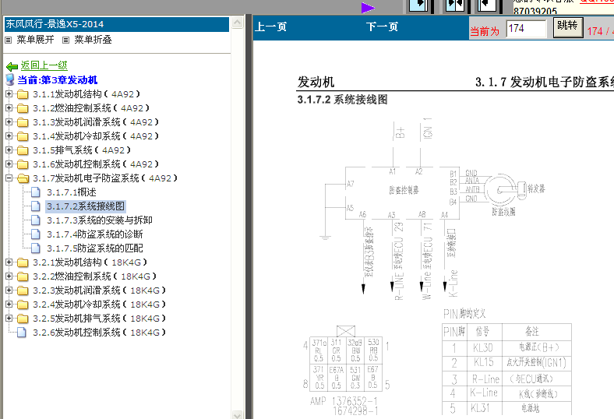Screen dimensions: 614x419
Task: Click the current chapter book icon
Action: 10,79
